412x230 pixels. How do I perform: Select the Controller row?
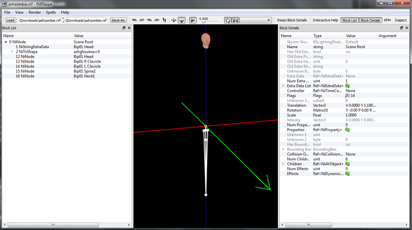click(x=344, y=91)
